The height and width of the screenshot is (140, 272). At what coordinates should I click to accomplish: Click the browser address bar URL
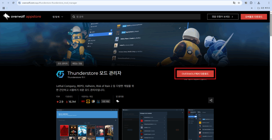click(x=49, y=3)
